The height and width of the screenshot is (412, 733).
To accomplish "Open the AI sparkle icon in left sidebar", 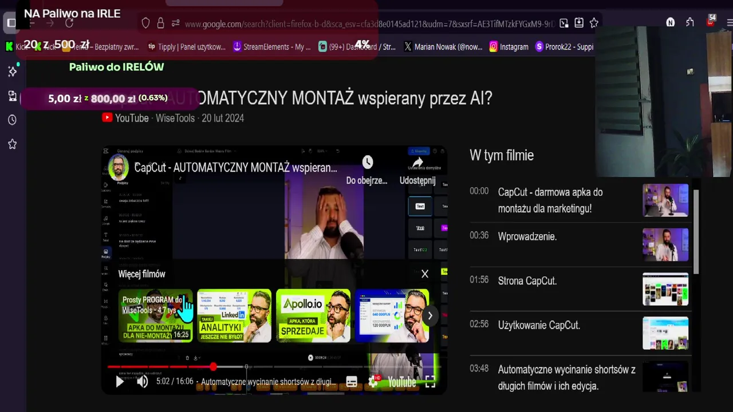I will click(x=12, y=72).
